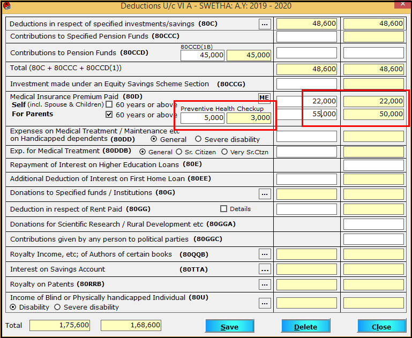Viewport: 412px width, 338px height.
Task: Click the application icon in title bar
Action: [7, 5]
